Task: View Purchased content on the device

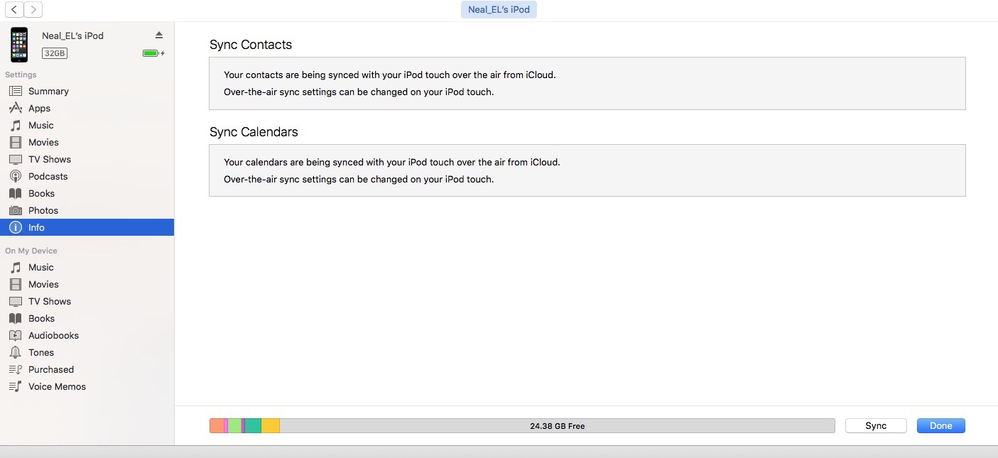Action: pos(50,369)
